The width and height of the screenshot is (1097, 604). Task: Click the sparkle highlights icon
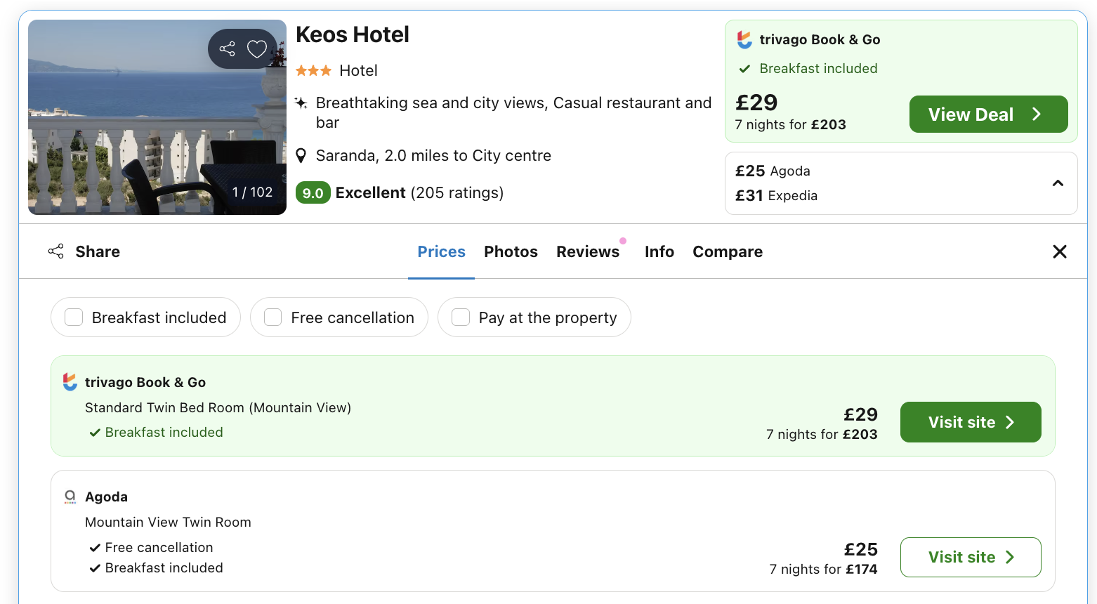tap(301, 103)
